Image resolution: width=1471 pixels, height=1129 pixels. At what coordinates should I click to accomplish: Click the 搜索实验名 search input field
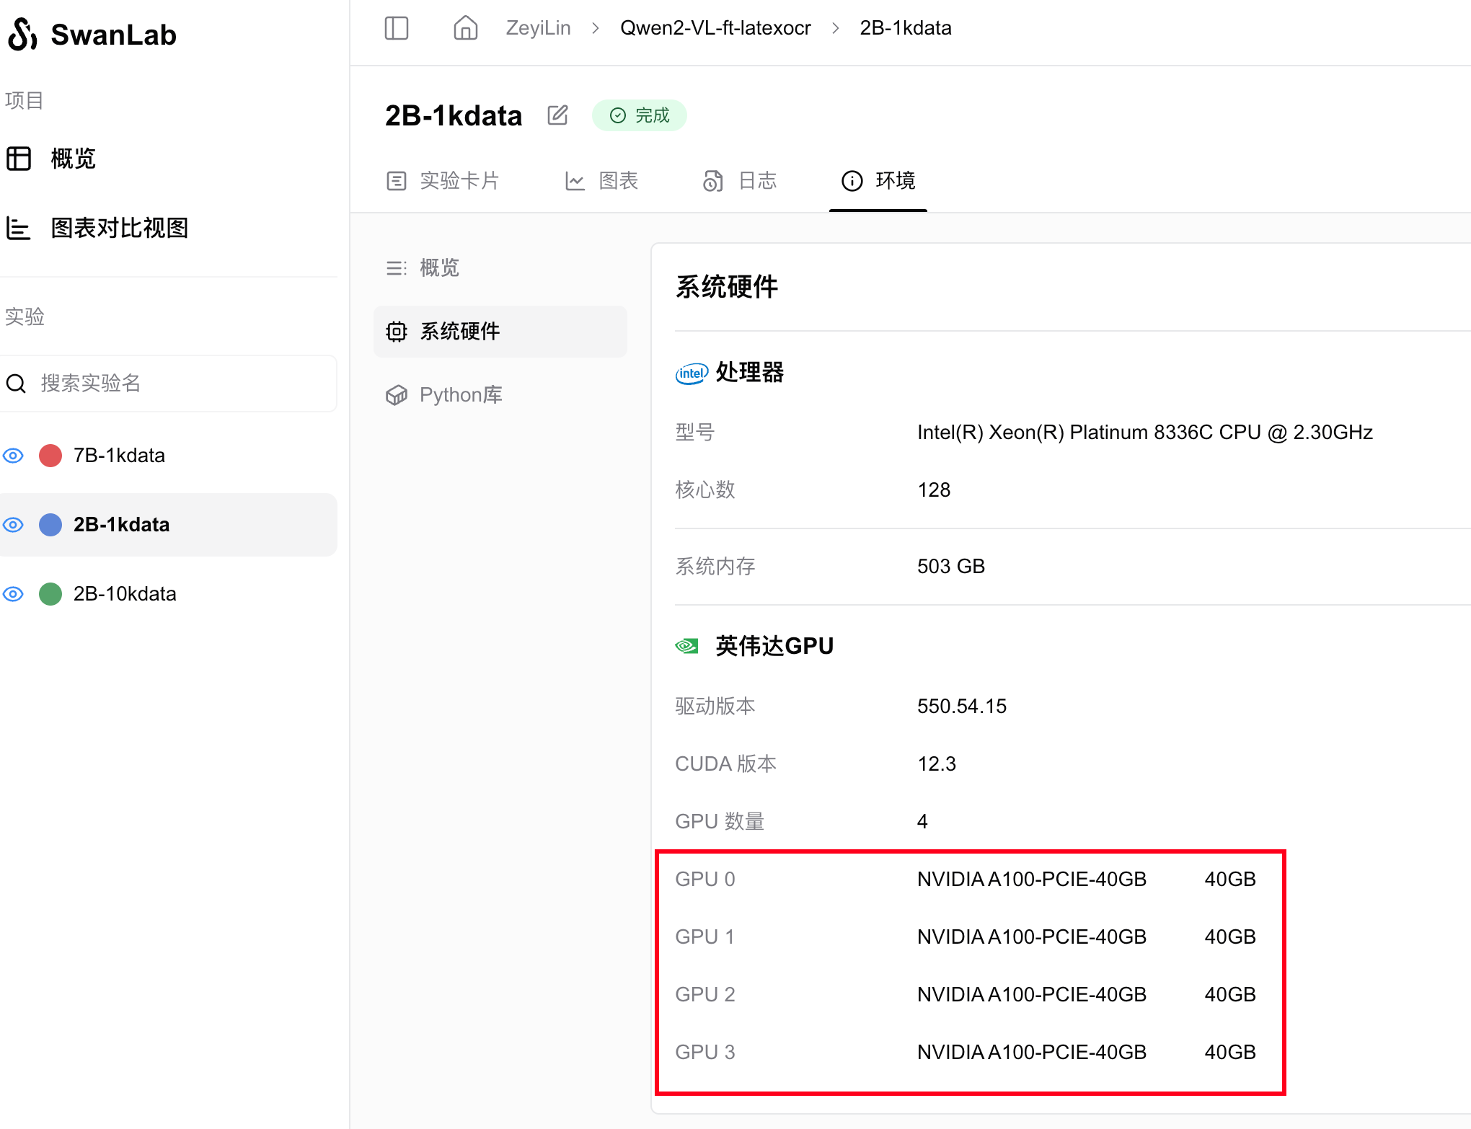point(180,383)
